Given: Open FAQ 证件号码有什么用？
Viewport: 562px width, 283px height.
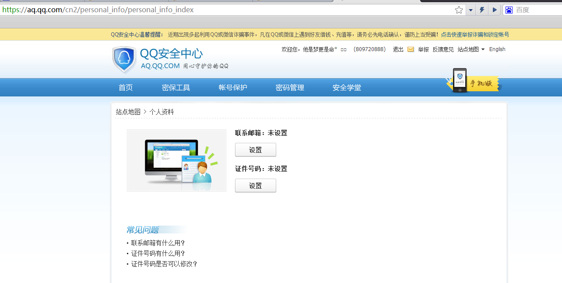Looking at the screenshot, I should pos(158,254).
